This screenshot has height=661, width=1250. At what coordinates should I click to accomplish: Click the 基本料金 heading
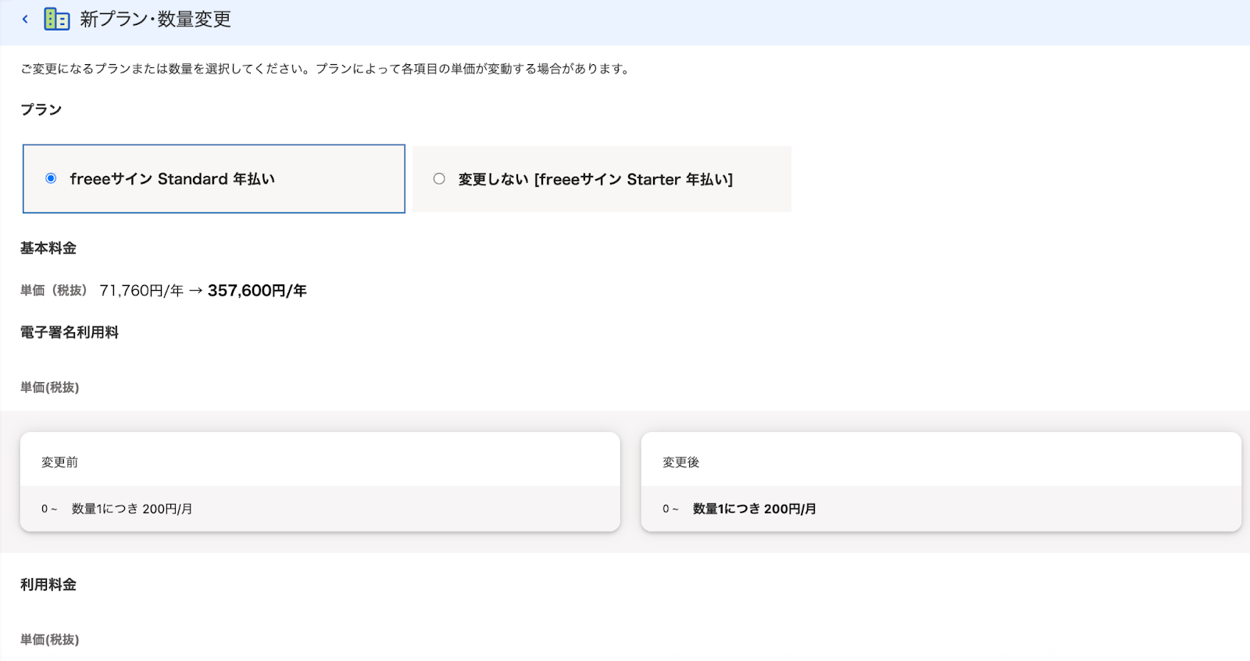(x=48, y=248)
